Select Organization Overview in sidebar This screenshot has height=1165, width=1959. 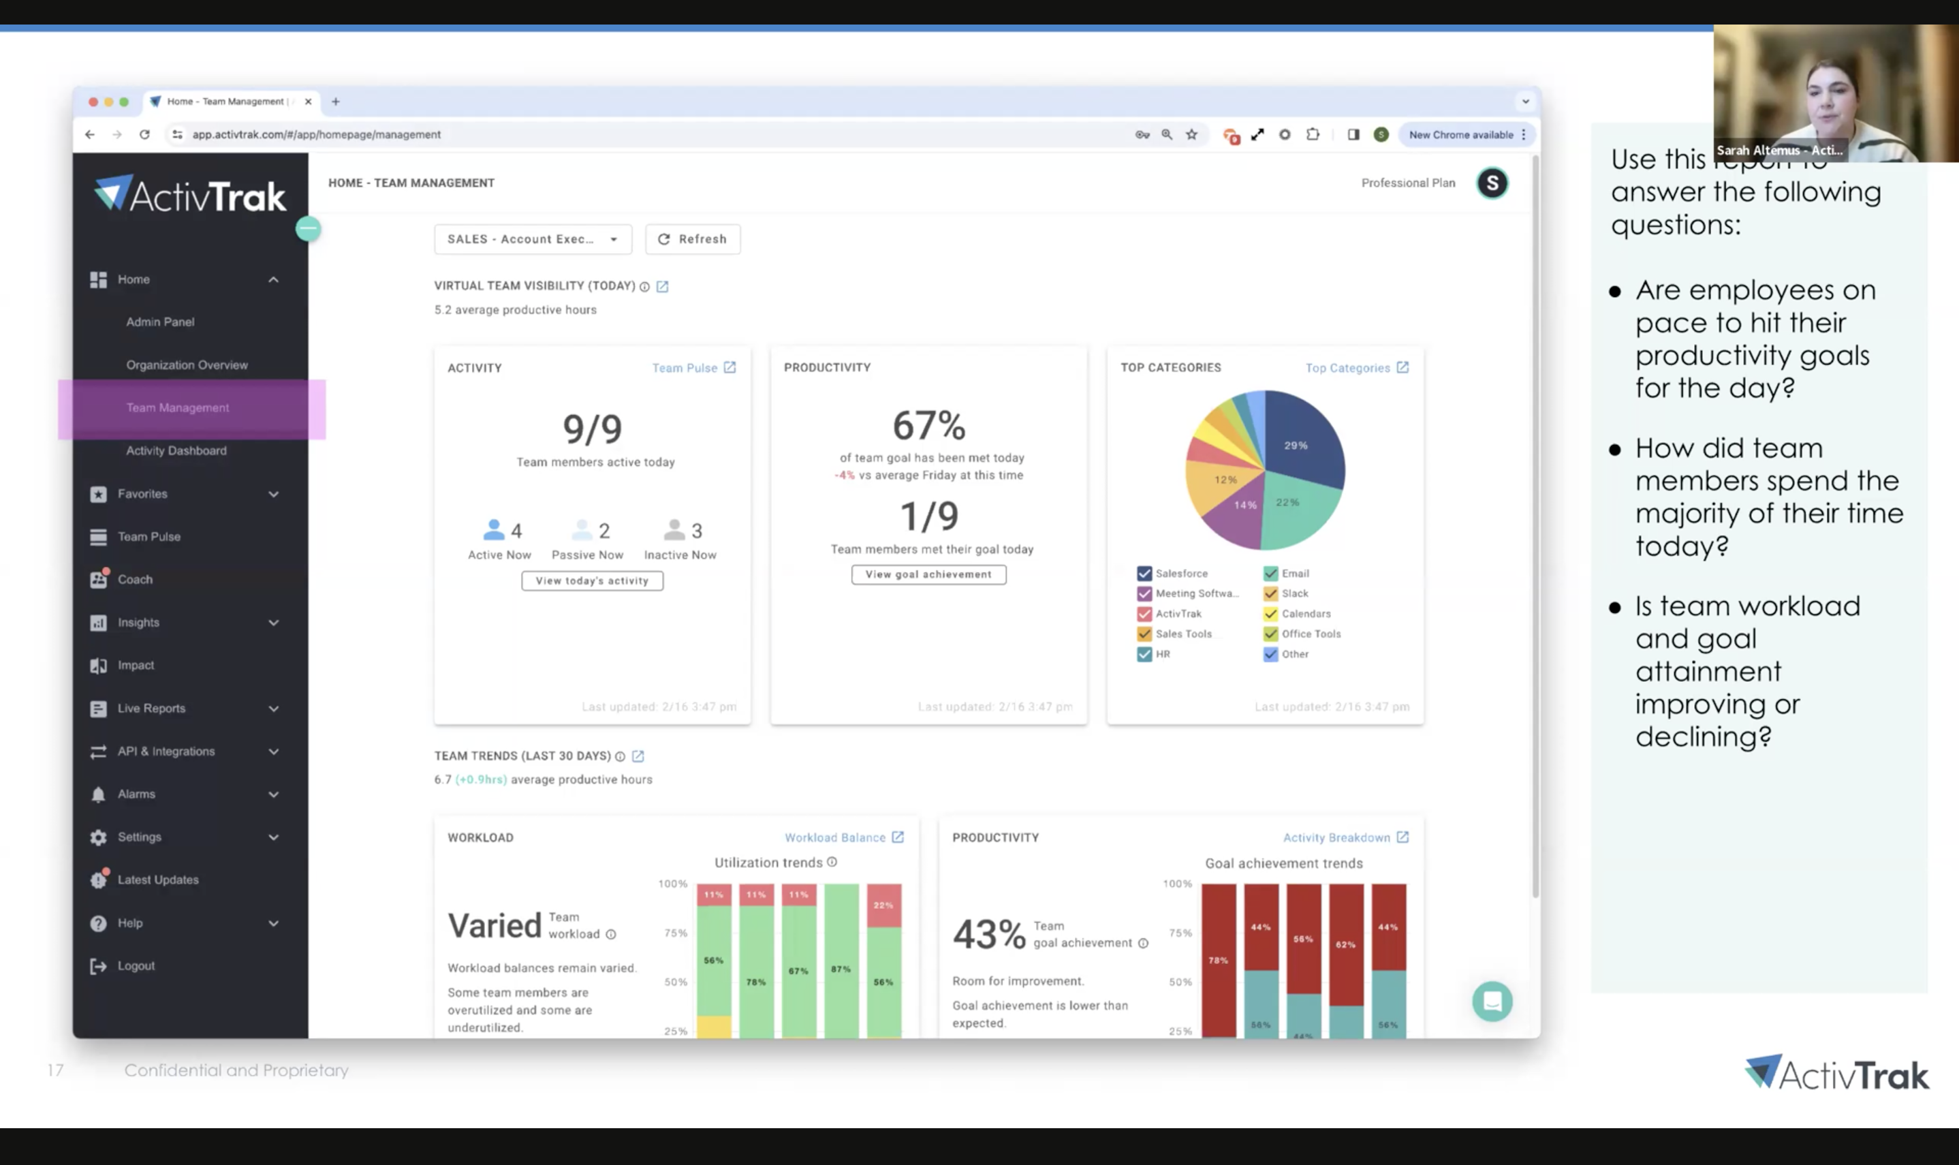click(x=187, y=365)
